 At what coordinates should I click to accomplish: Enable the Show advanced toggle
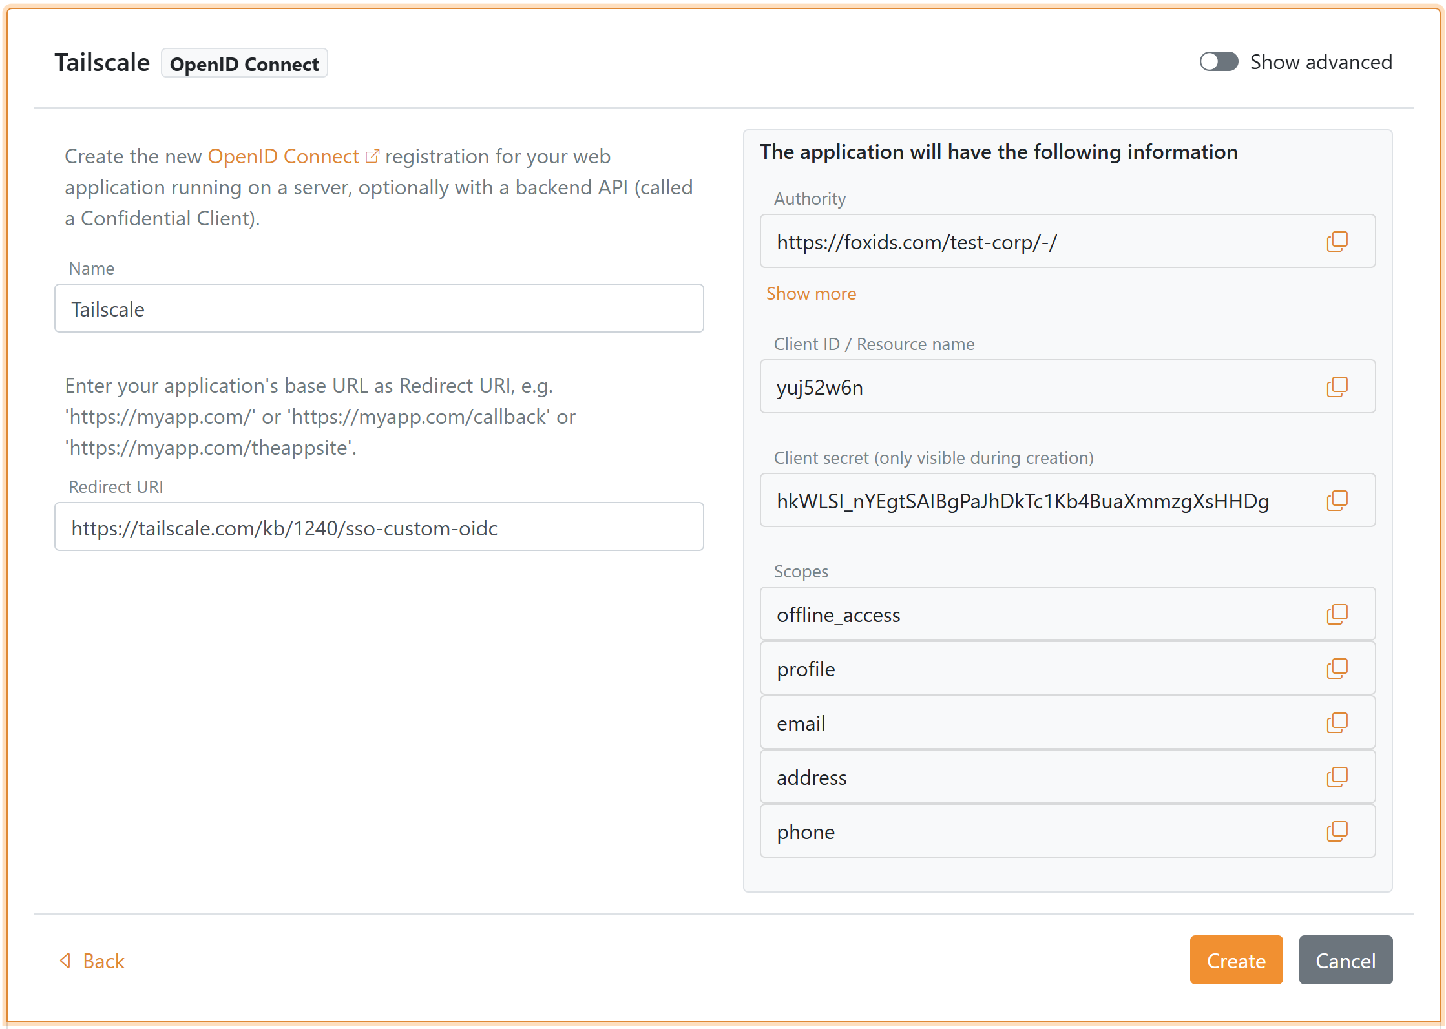tap(1219, 61)
